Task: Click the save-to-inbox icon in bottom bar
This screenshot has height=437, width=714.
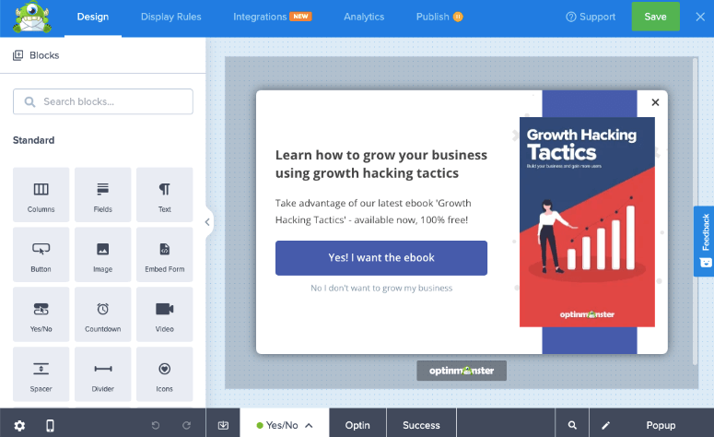Action: click(x=223, y=426)
